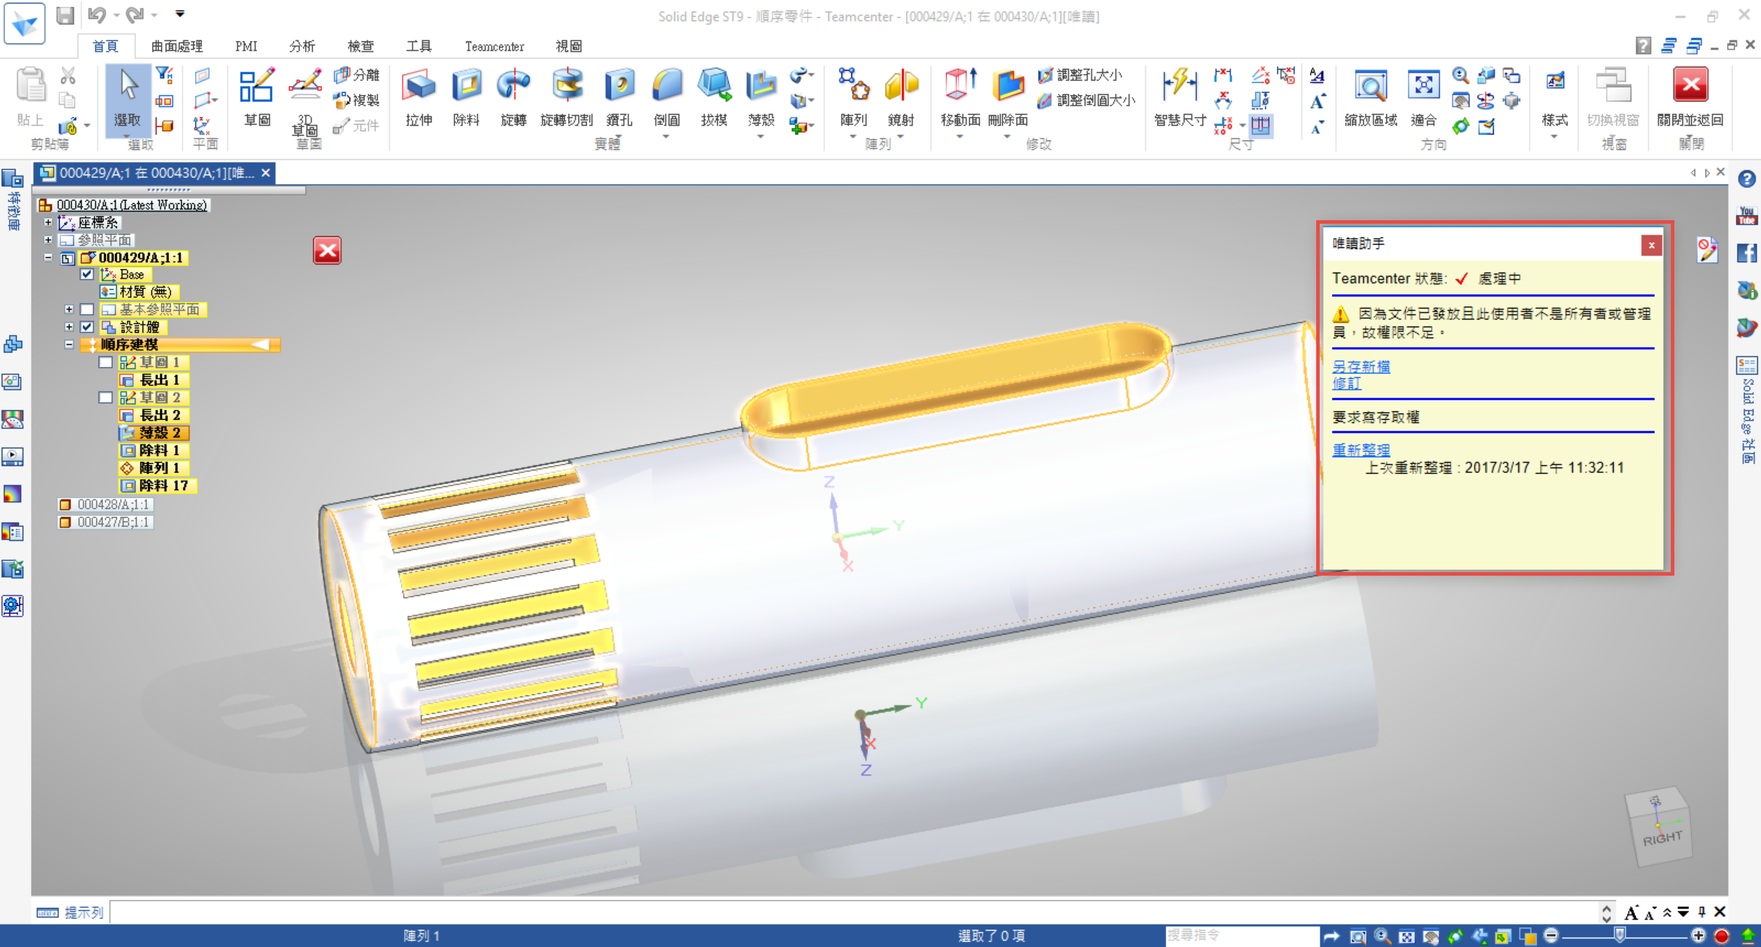Toggle the 基本參照平面 checkbox
Image resolution: width=1761 pixels, height=947 pixels.
pos(87,310)
